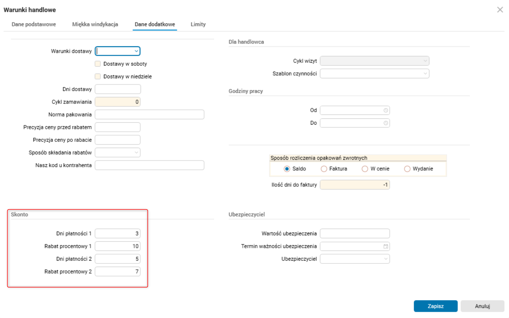Image resolution: width=509 pixels, height=318 pixels.
Task: Select the W cenie radio option
Action: (x=365, y=169)
